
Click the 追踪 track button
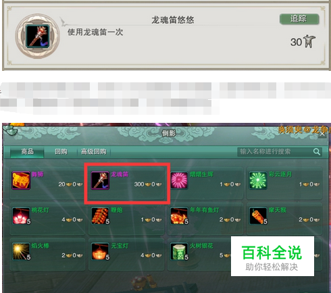tap(299, 19)
